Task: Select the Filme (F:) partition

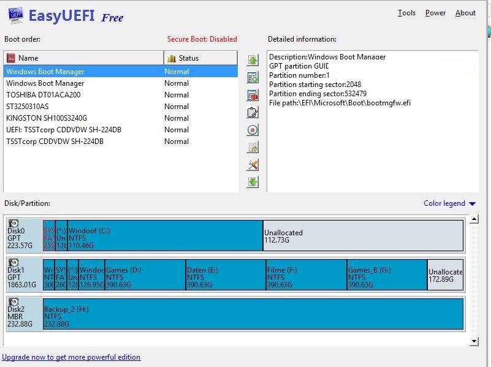Action: point(306,274)
